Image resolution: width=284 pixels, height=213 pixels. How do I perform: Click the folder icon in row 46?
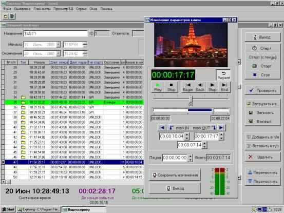pyautogui.click(x=23, y=157)
